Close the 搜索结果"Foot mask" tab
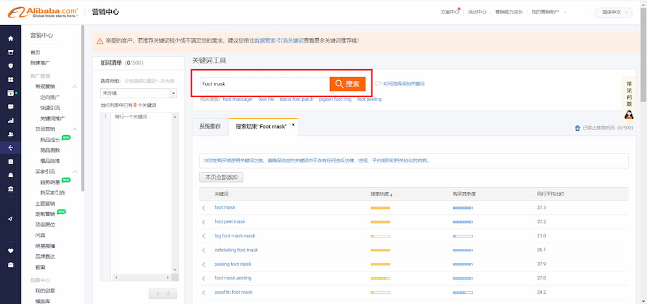The image size is (647, 304). [x=293, y=125]
